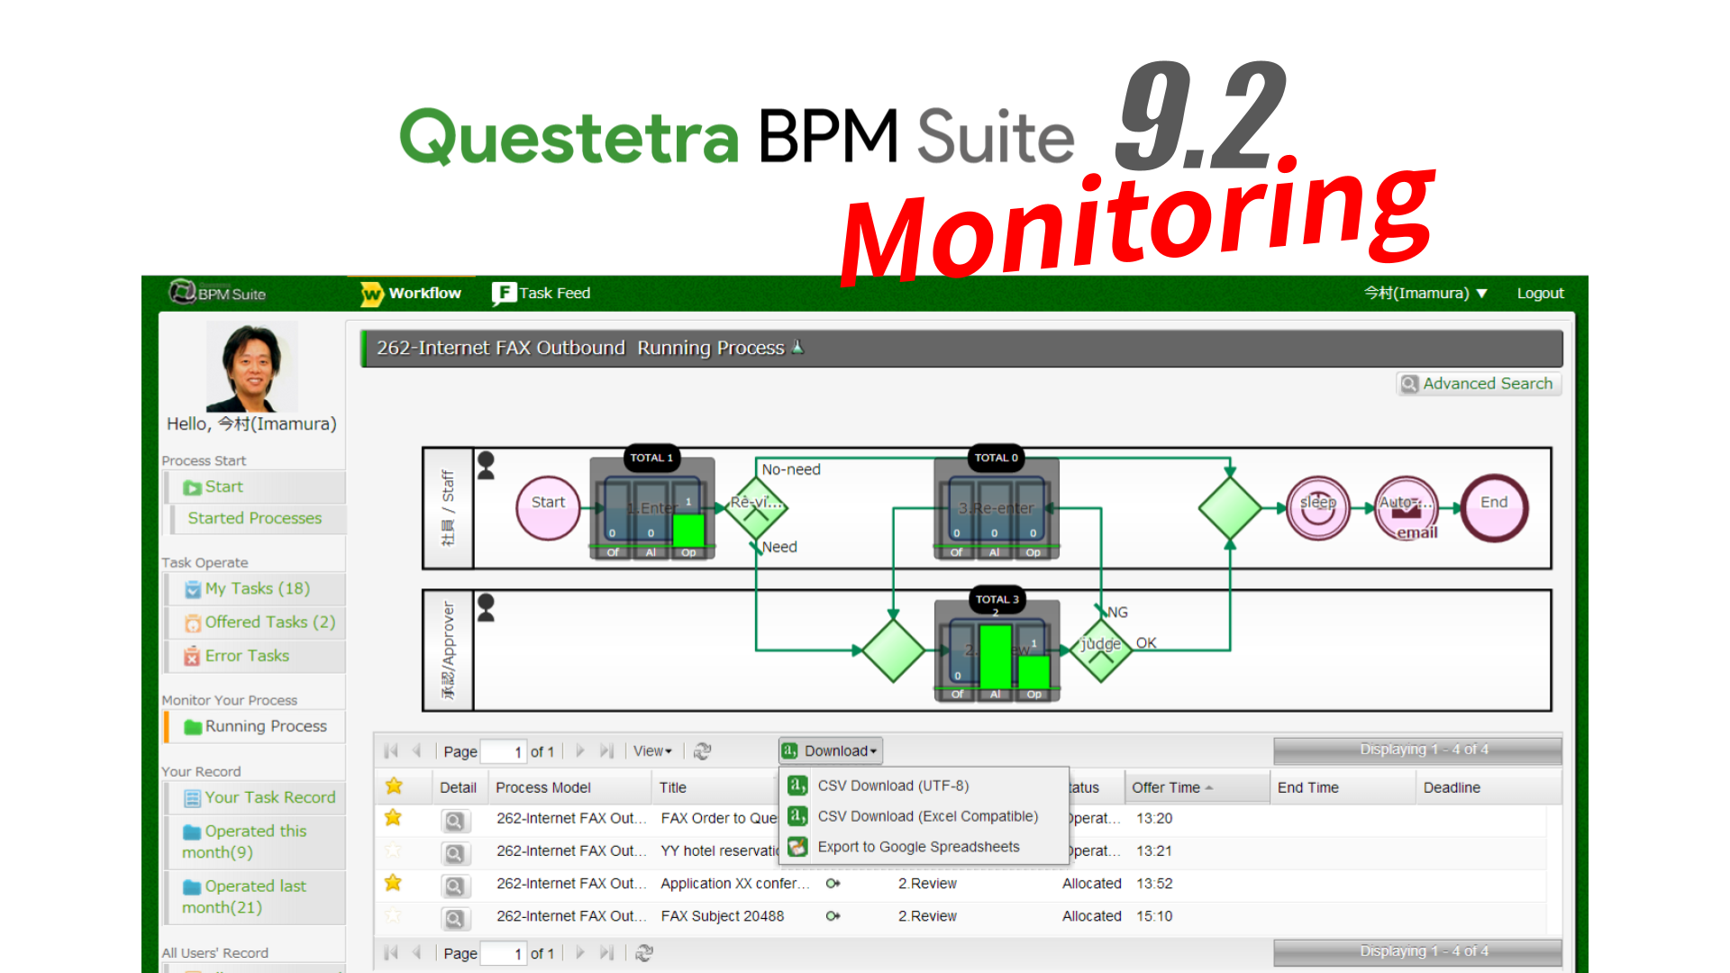Open the View dropdown in top toolbar
The height and width of the screenshot is (973, 1730).
click(652, 751)
